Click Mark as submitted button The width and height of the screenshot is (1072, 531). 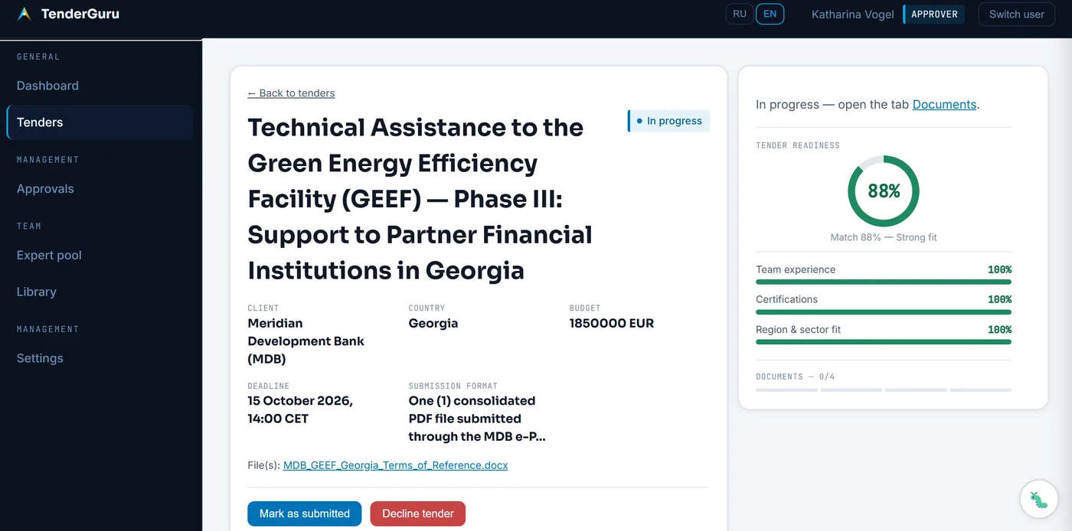304,513
